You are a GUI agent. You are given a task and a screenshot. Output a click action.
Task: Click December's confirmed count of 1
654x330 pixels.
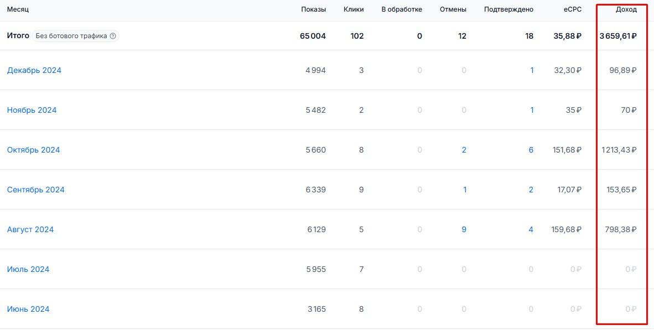[x=532, y=70]
